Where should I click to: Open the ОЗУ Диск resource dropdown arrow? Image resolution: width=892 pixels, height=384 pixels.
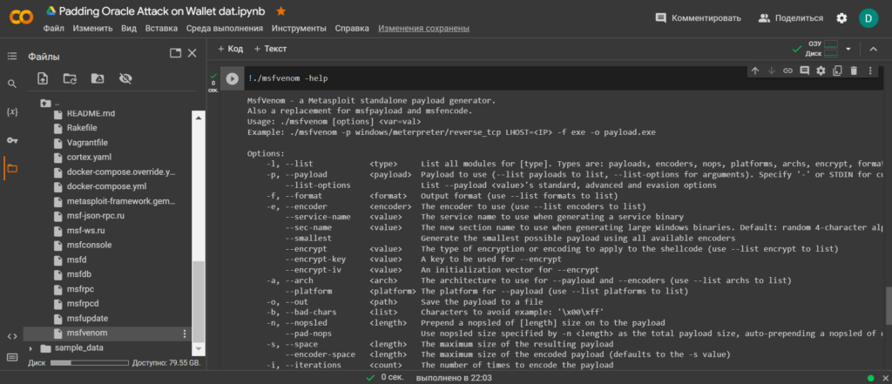[x=848, y=49]
